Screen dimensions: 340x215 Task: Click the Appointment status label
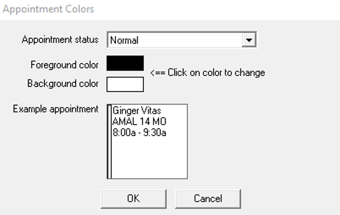pos(60,39)
